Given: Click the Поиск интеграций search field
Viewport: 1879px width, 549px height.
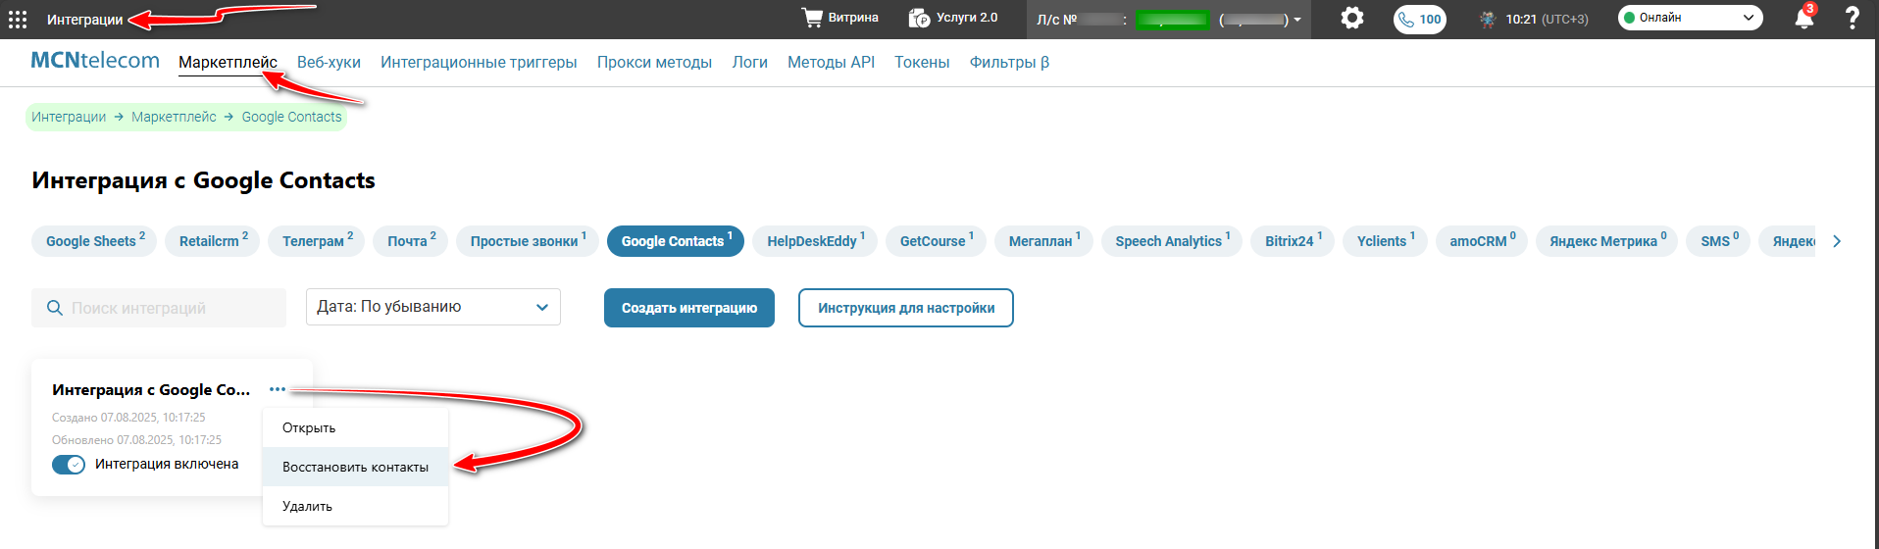Looking at the screenshot, I should point(159,308).
